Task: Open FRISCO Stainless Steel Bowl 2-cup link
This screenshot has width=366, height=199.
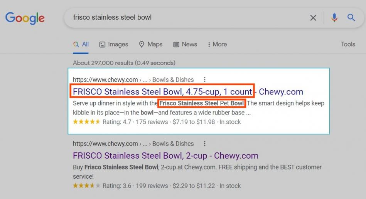Action: (x=165, y=156)
